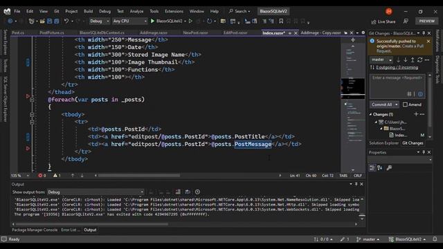Toggle the bookmark glyph beside the </tr> line

(28, 148)
